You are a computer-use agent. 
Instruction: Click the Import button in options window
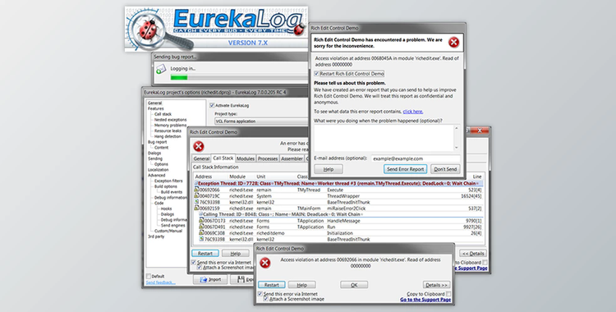[x=210, y=279]
